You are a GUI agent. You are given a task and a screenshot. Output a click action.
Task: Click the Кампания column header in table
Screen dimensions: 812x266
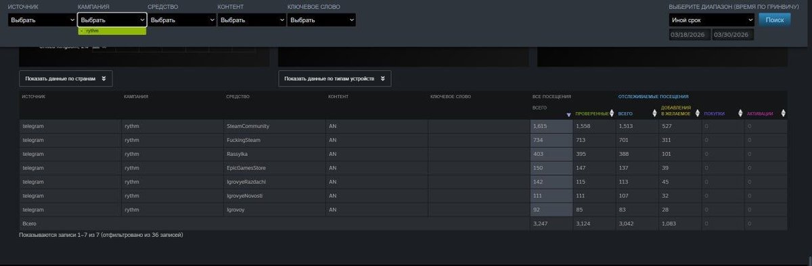136,97
